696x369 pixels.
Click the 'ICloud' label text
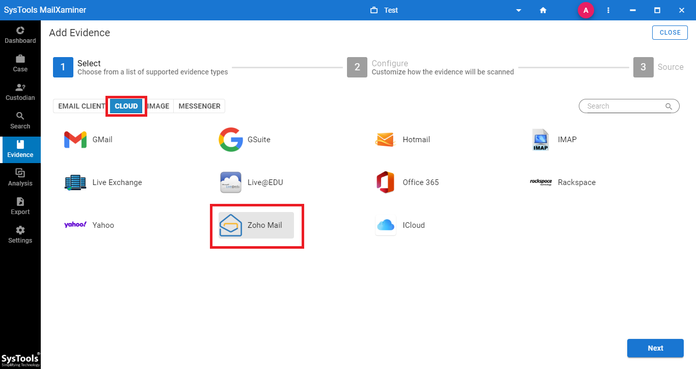(x=414, y=225)
